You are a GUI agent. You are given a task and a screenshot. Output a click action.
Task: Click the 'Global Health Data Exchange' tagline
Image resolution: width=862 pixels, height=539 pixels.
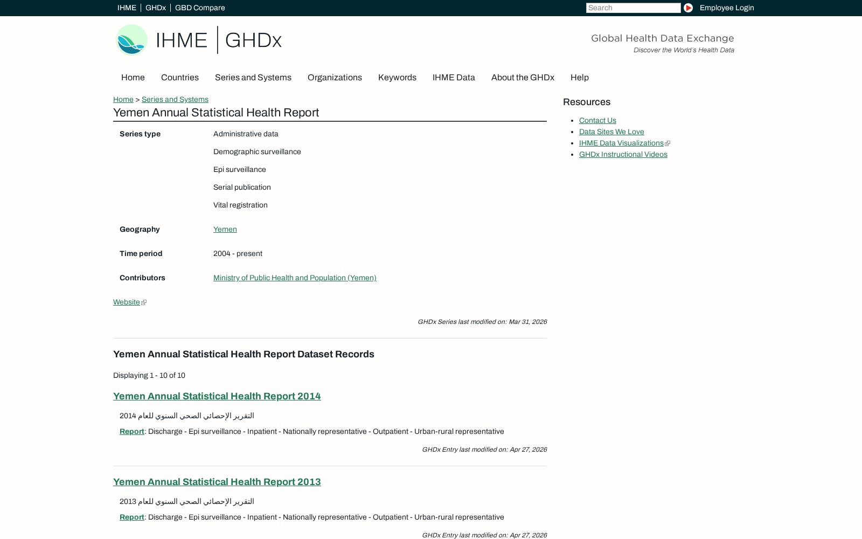663,38
